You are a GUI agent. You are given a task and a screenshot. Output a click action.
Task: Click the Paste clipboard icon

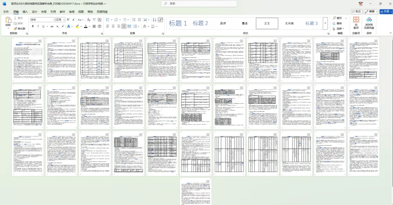pos(8,20)
